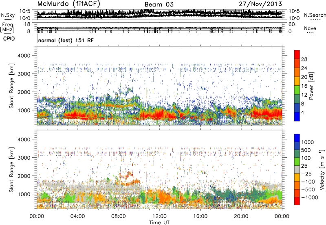Pick the red bottom segment of the Velocity colorbar
326x225 pixels.
[x=297, y=201]
